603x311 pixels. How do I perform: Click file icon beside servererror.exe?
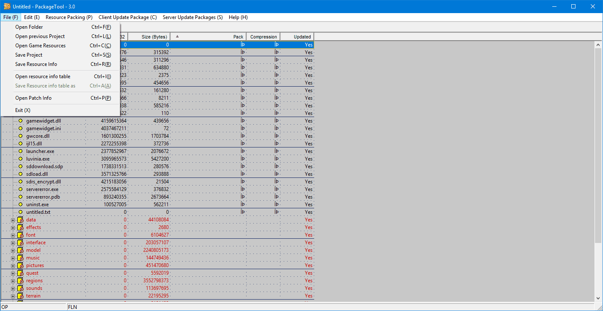click(20, 189)
